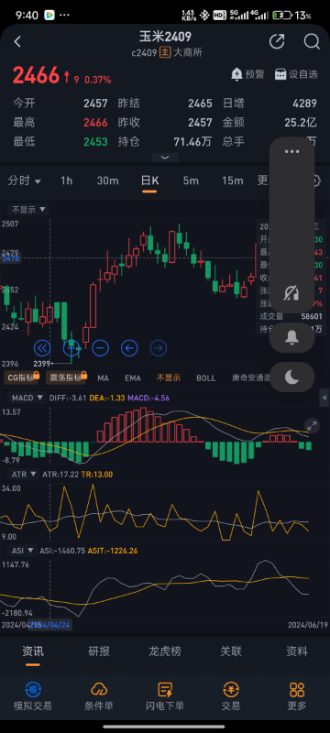Select locked CG指标 indicator

click(x=21, y=377)
